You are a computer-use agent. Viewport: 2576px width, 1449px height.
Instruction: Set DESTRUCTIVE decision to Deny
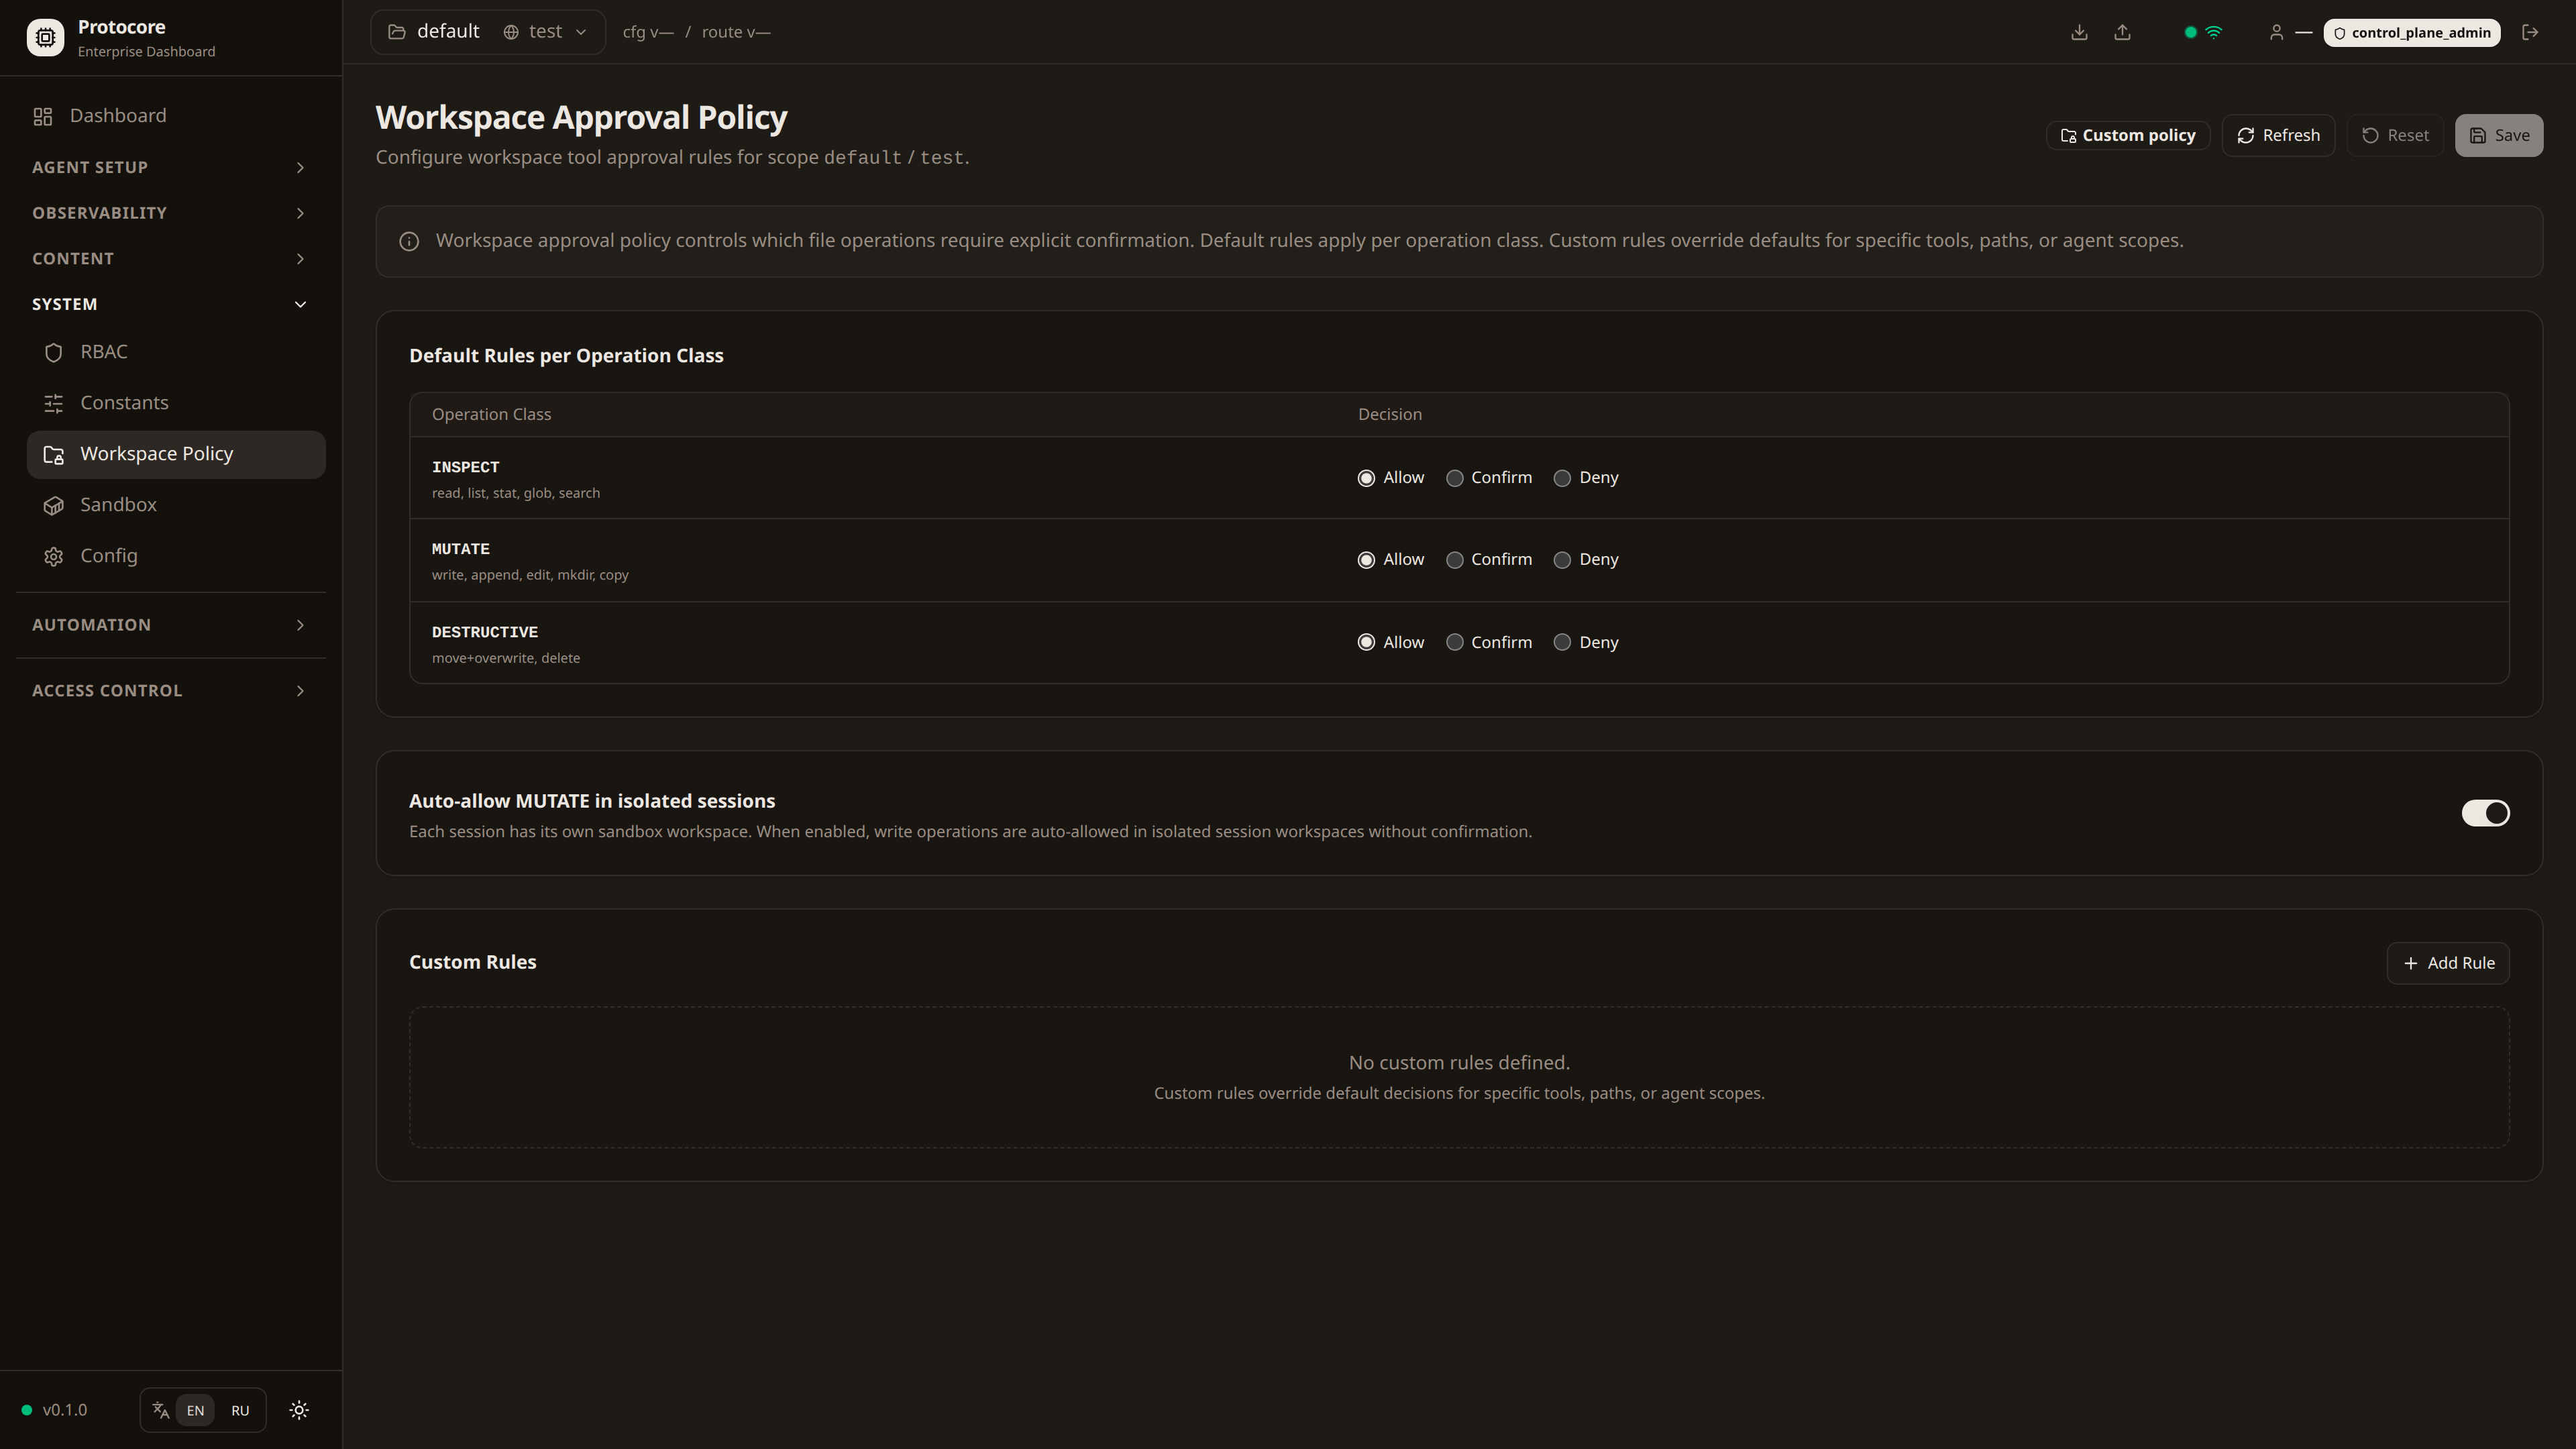pyautogui.click(x=1562, y=642)
